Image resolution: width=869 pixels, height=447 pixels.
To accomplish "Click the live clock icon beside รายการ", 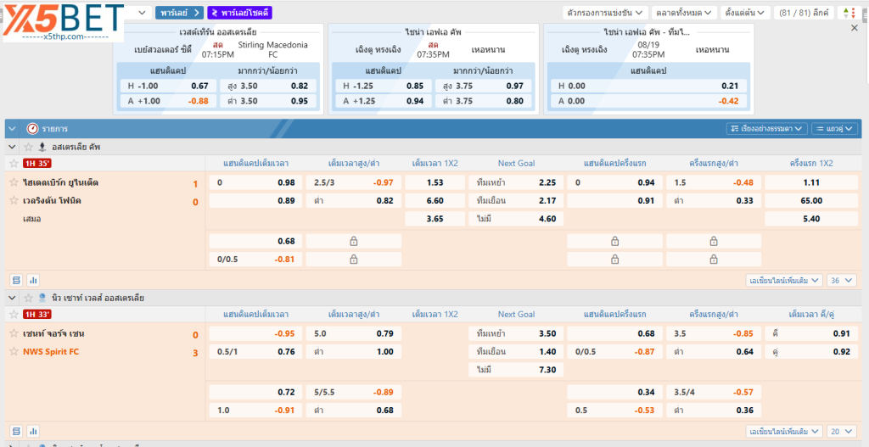I will [33, 128].
